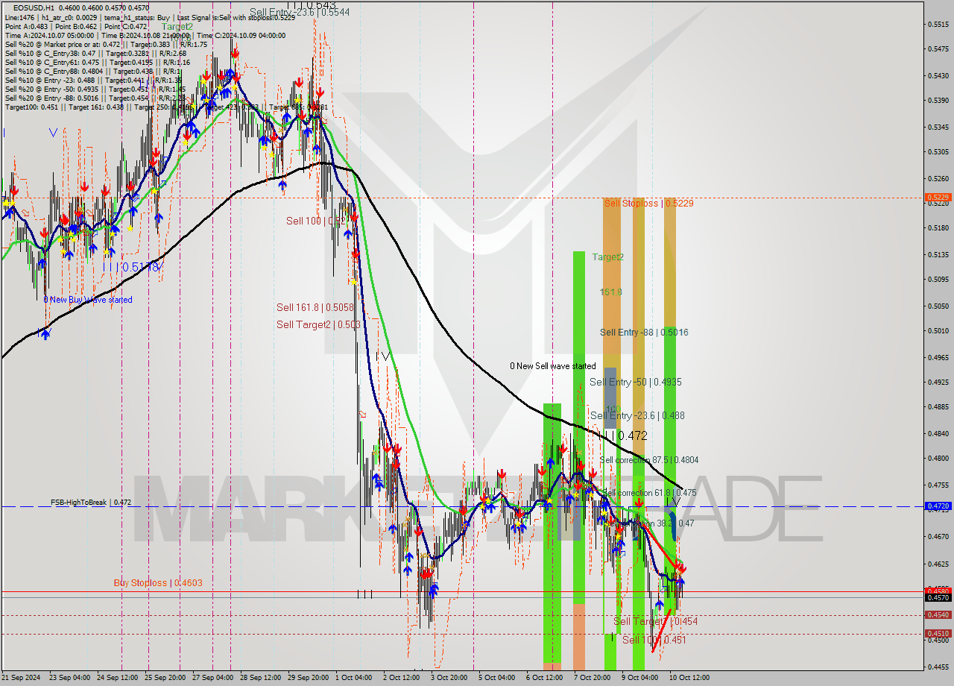This screenshot has height=686, width=954.
Task: Click 'Sell %10 @ C_Entry38: 0.47' line
Action: pos(95,53)
